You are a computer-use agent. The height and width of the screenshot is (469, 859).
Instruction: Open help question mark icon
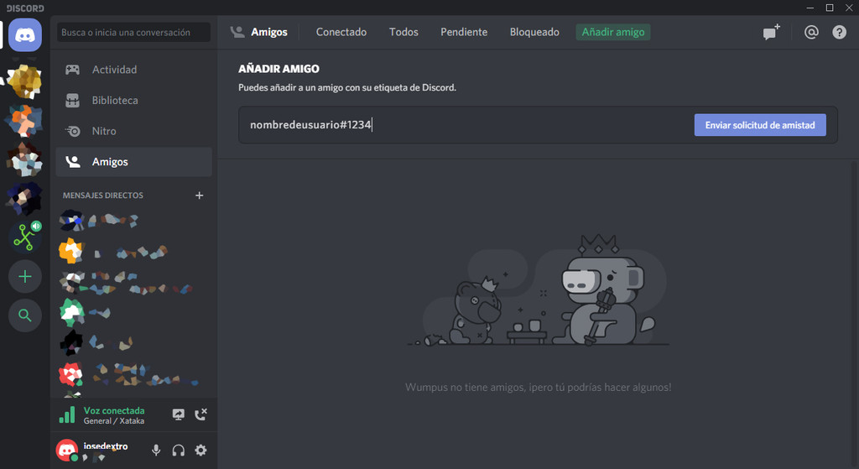tap(839, 33)
